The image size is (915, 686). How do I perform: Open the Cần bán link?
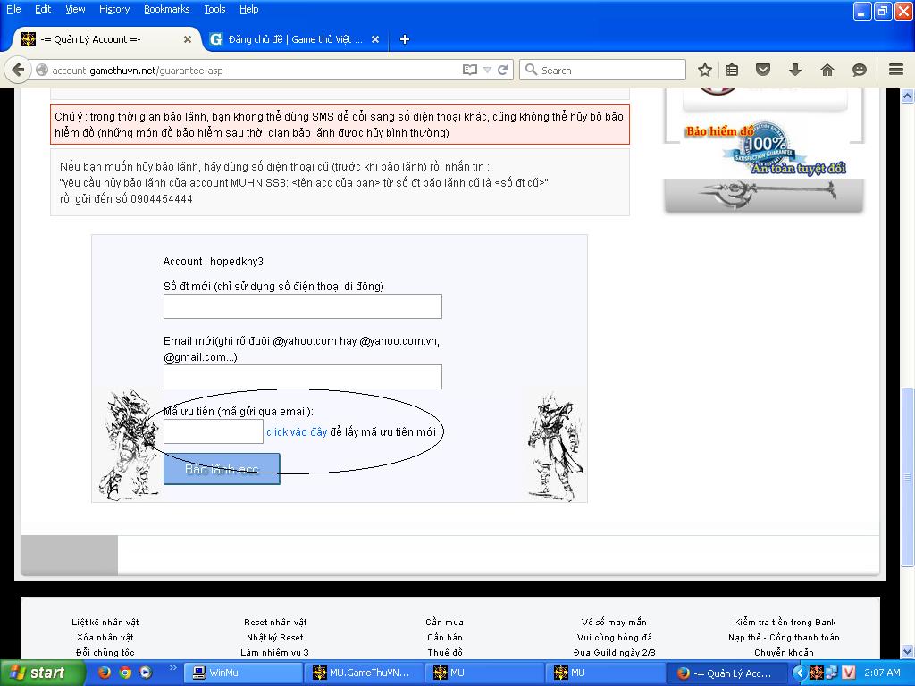click(445, 638)
